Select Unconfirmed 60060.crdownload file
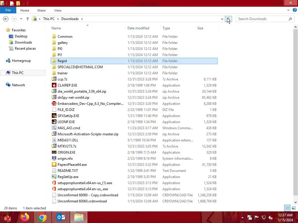The width and height of the screenshot is (298, 223). tap(82, 201)
